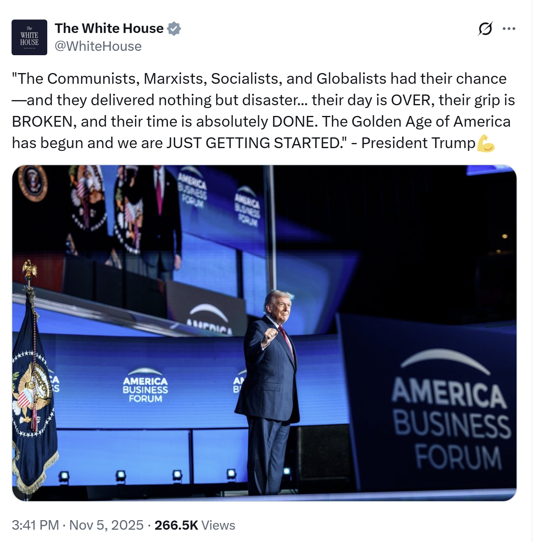Open The White House display name link

(109, 29)
